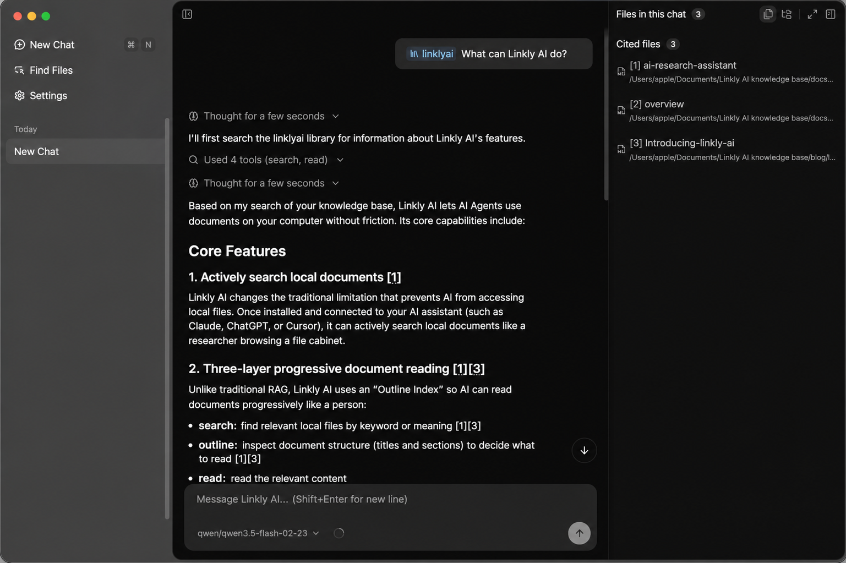This screenshot has width=846, height=563.
Task: Click the "Files in this chat" title
Action: pyautogui.click(x=651, y=14)
